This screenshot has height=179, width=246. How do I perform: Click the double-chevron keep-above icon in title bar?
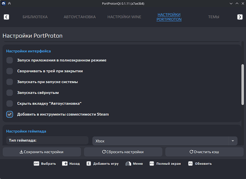[x=9, y=4]
